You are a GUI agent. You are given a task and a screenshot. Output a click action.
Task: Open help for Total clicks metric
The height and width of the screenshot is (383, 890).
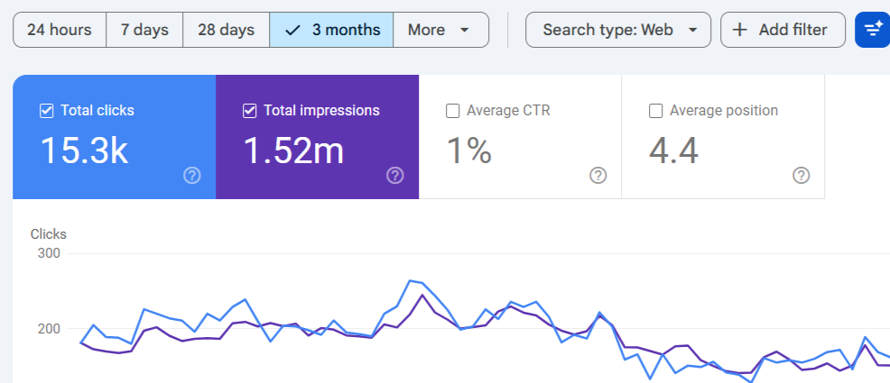(191, 176)
